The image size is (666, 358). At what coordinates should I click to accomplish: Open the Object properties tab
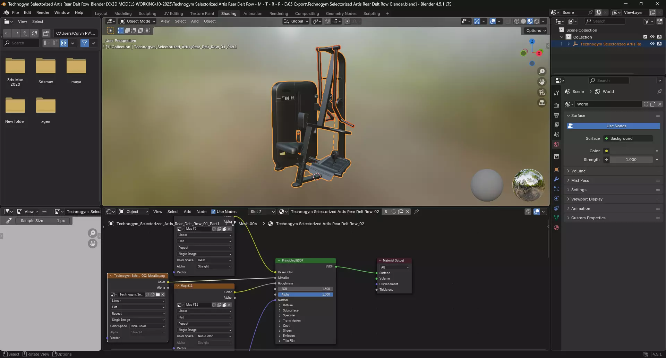556,169
